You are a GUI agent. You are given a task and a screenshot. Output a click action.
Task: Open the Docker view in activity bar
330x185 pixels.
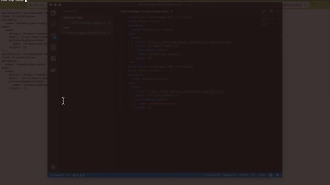(53, 70)
